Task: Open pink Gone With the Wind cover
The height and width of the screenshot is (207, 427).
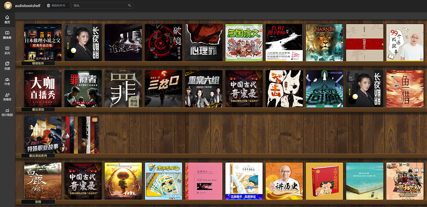Action: [204, 181]
